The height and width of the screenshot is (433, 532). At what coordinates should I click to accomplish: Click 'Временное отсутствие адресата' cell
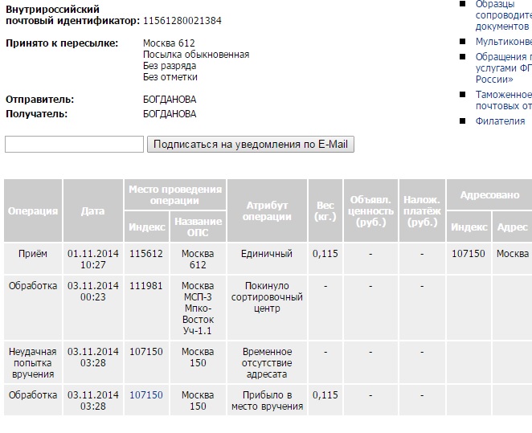click(267, 362)
